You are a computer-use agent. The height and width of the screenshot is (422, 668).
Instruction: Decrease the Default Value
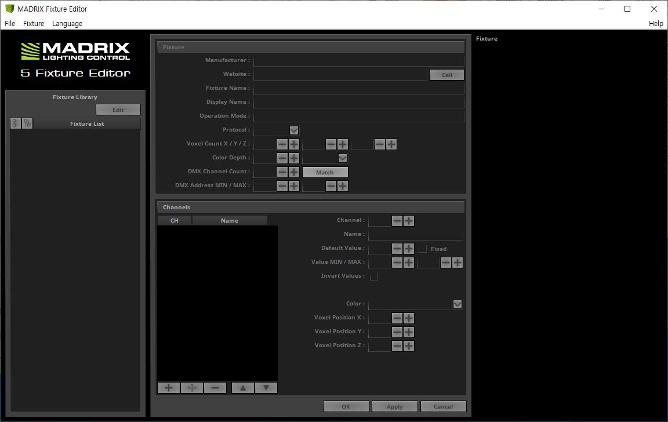[397, 249]
